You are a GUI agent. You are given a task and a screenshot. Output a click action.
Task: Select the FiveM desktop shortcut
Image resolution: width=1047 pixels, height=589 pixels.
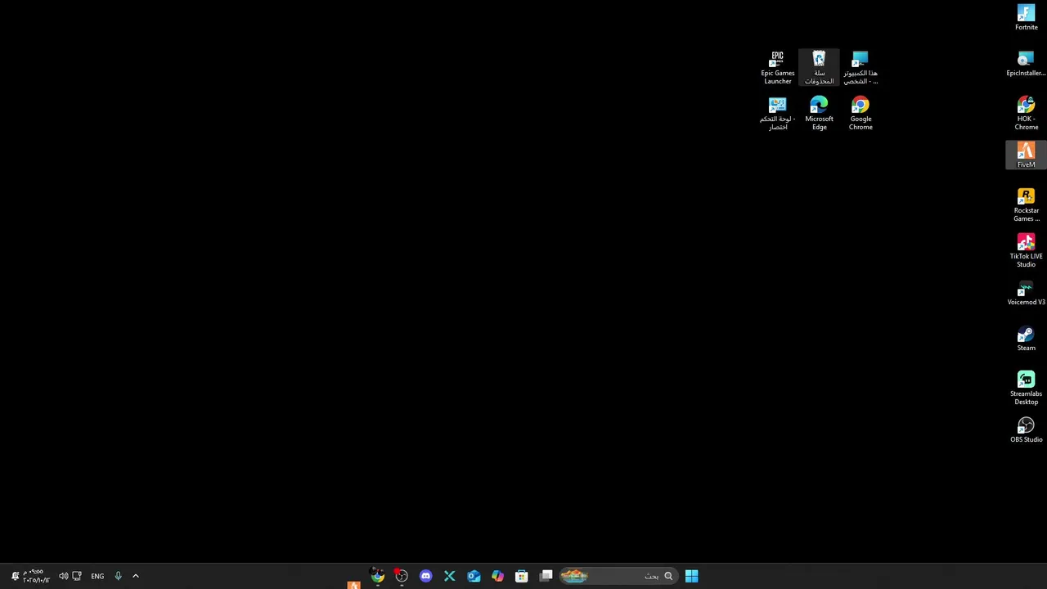point(1026,155)
